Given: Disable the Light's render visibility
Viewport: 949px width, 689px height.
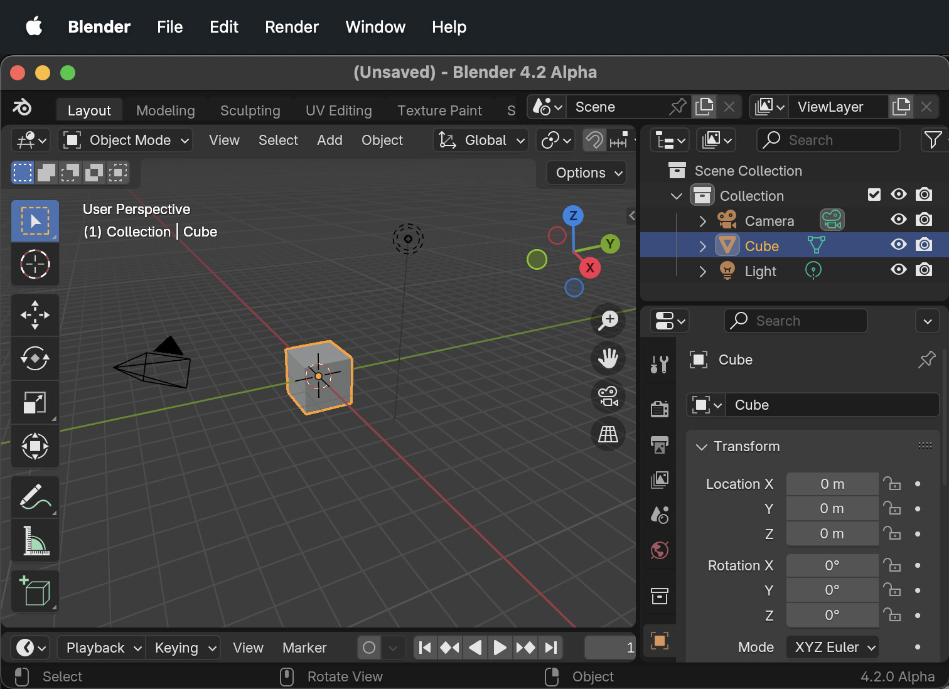Looking at the screenshot, I should tap(924, 270).
